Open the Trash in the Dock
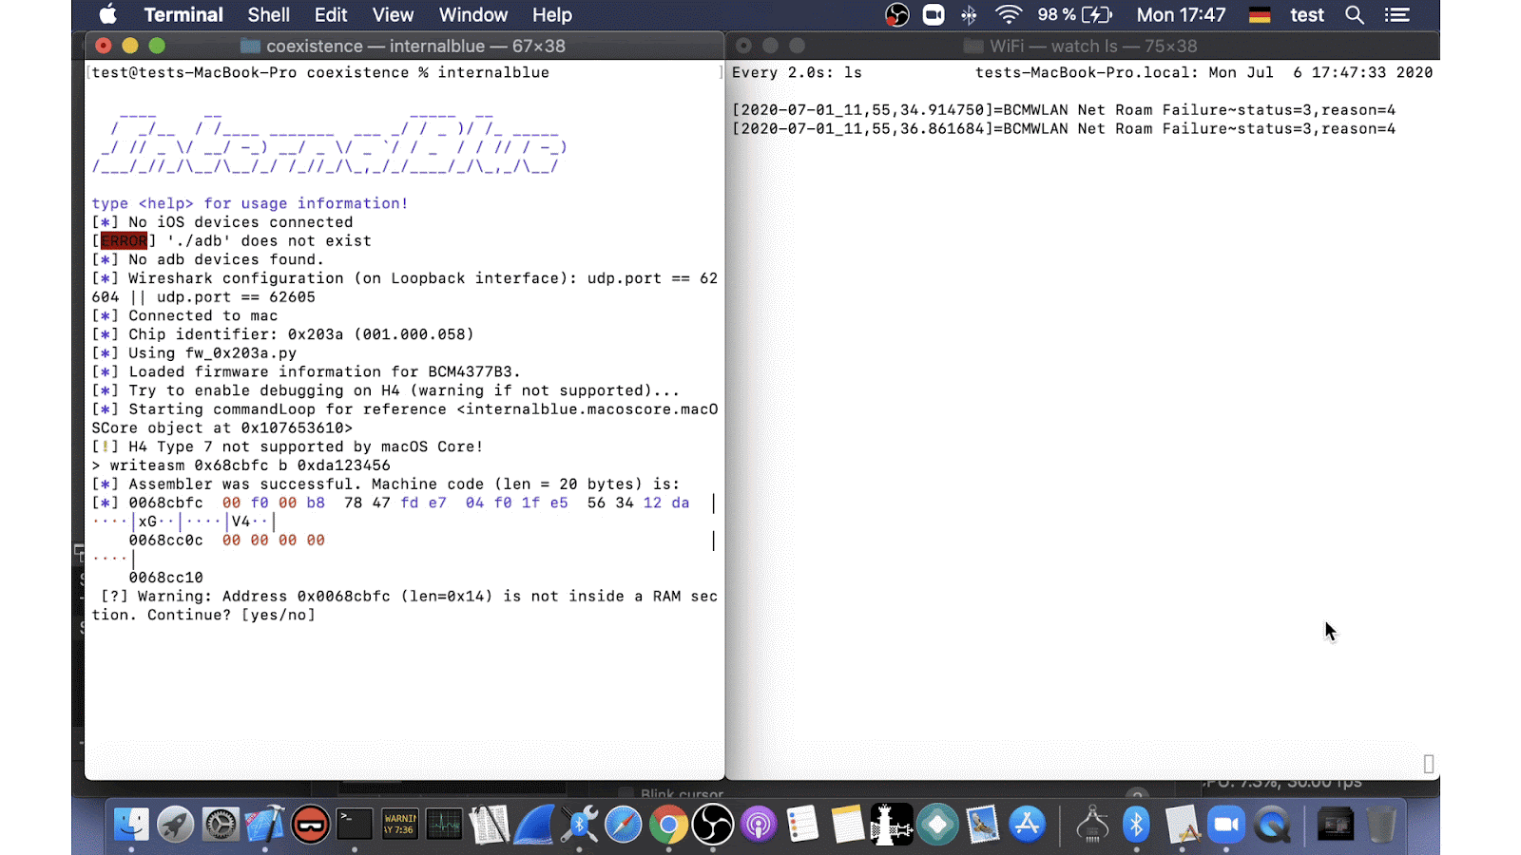Image resolution: width=1521 pixels, height=855 pixels. (x=1381, y=824)
